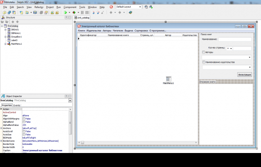Click the Наименование input field
The image size is (261, 167).
(235, 39)
